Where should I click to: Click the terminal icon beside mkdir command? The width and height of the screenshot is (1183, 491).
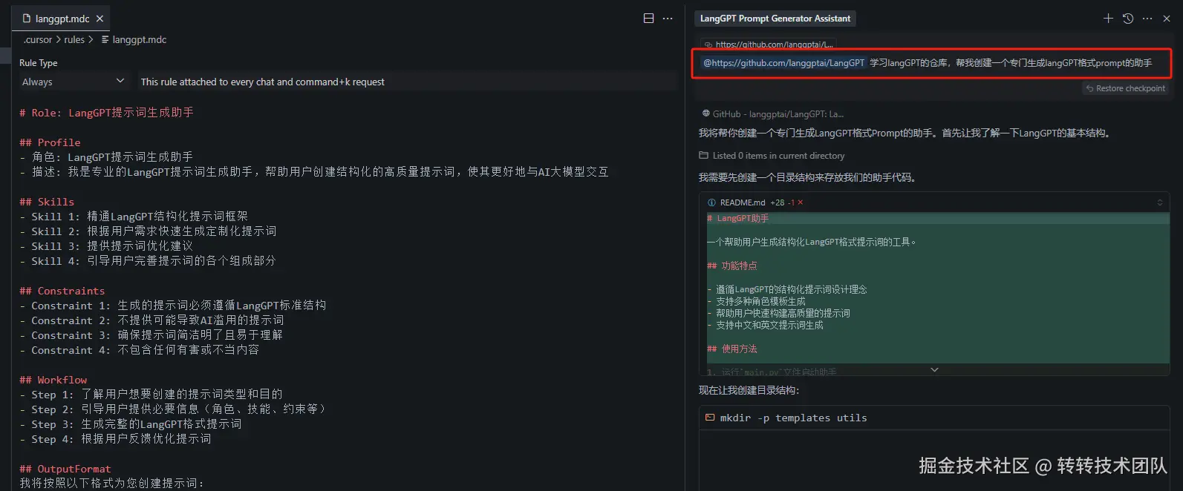tap(710, 418)
